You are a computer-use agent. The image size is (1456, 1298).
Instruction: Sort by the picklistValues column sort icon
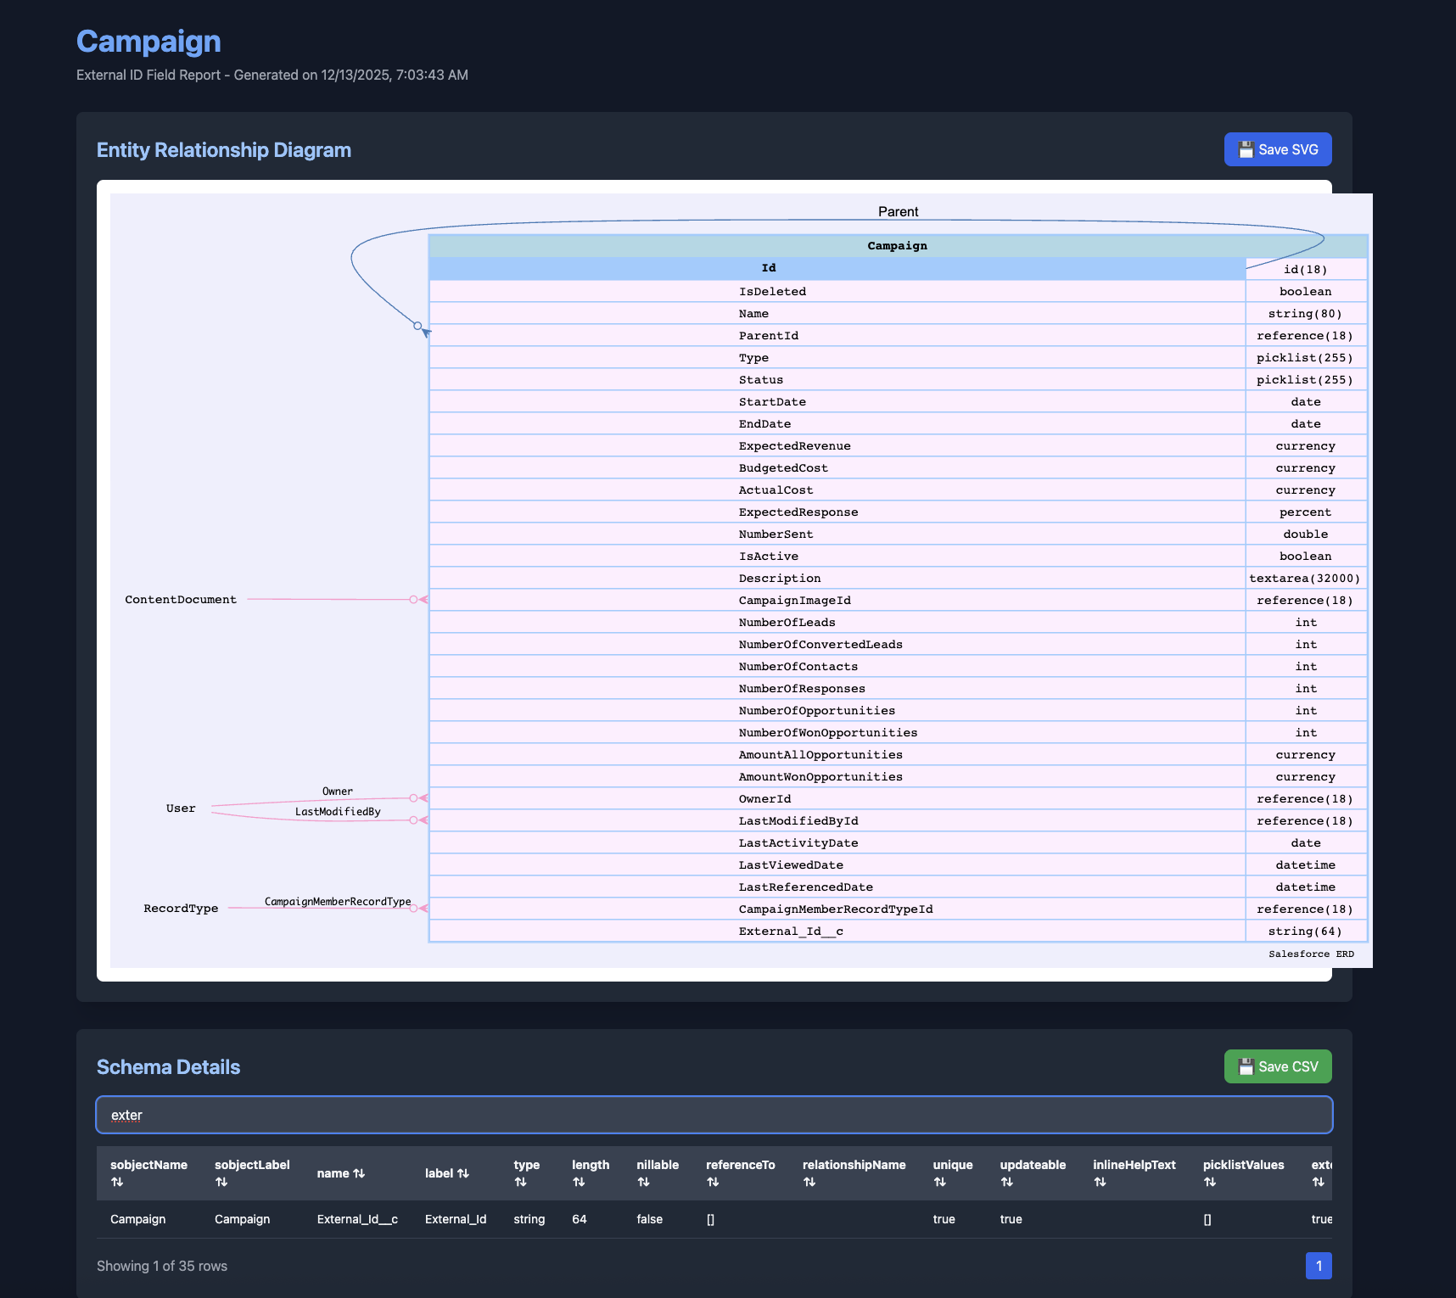pyautogui.click(x=1210, y=1182)
